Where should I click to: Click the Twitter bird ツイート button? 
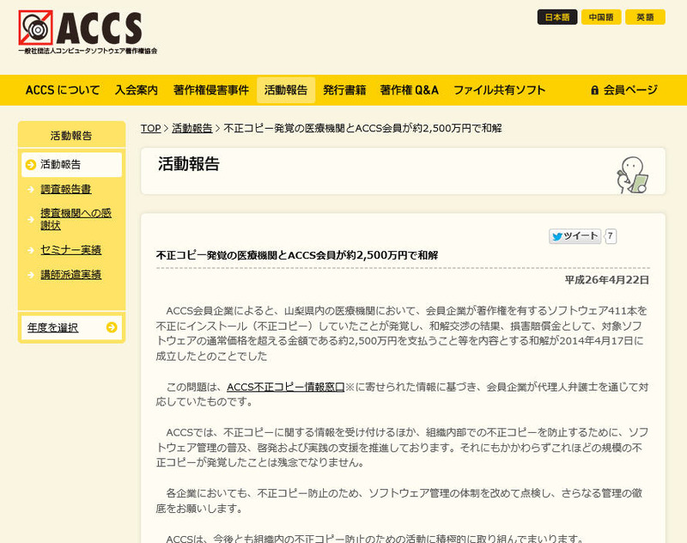pos(575,236)
